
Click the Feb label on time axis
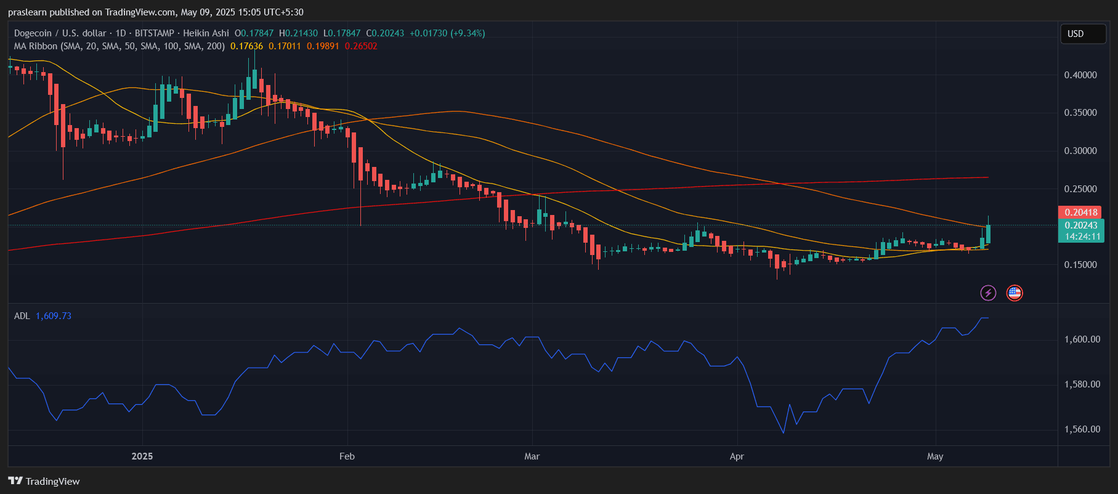pyautogui.click(x=347, y=456)
